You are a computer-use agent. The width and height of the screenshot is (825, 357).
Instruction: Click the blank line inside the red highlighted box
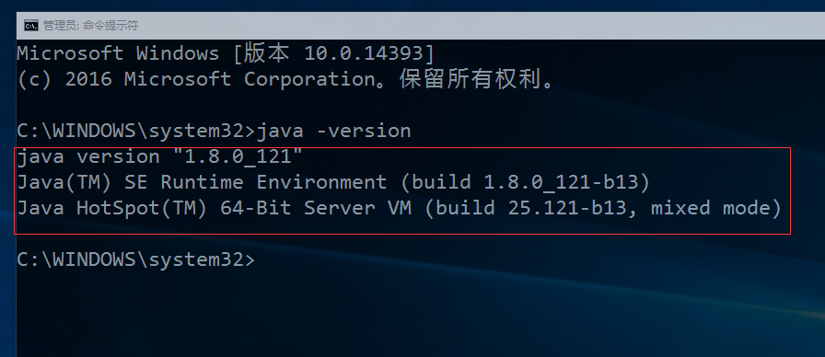[402, 226]
